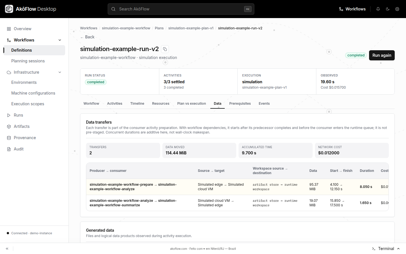
Task: Switch to the Workflow tab
Action: 91,104
